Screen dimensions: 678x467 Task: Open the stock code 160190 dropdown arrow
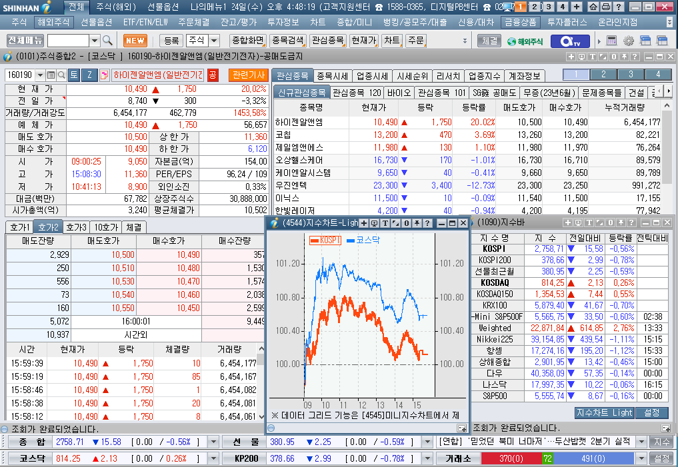(x=40, y=75)
